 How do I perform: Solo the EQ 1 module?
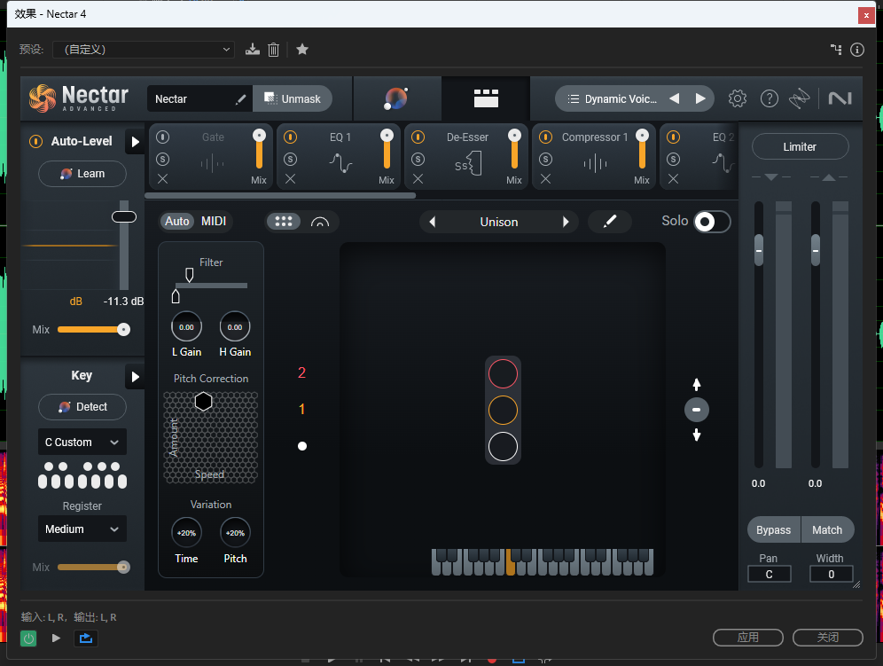tap(290, 160)
